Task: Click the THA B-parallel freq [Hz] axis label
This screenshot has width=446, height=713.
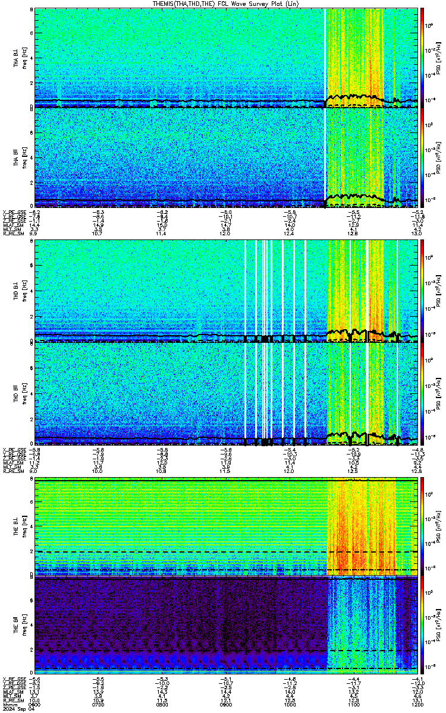Action: (x=25, y=157)
